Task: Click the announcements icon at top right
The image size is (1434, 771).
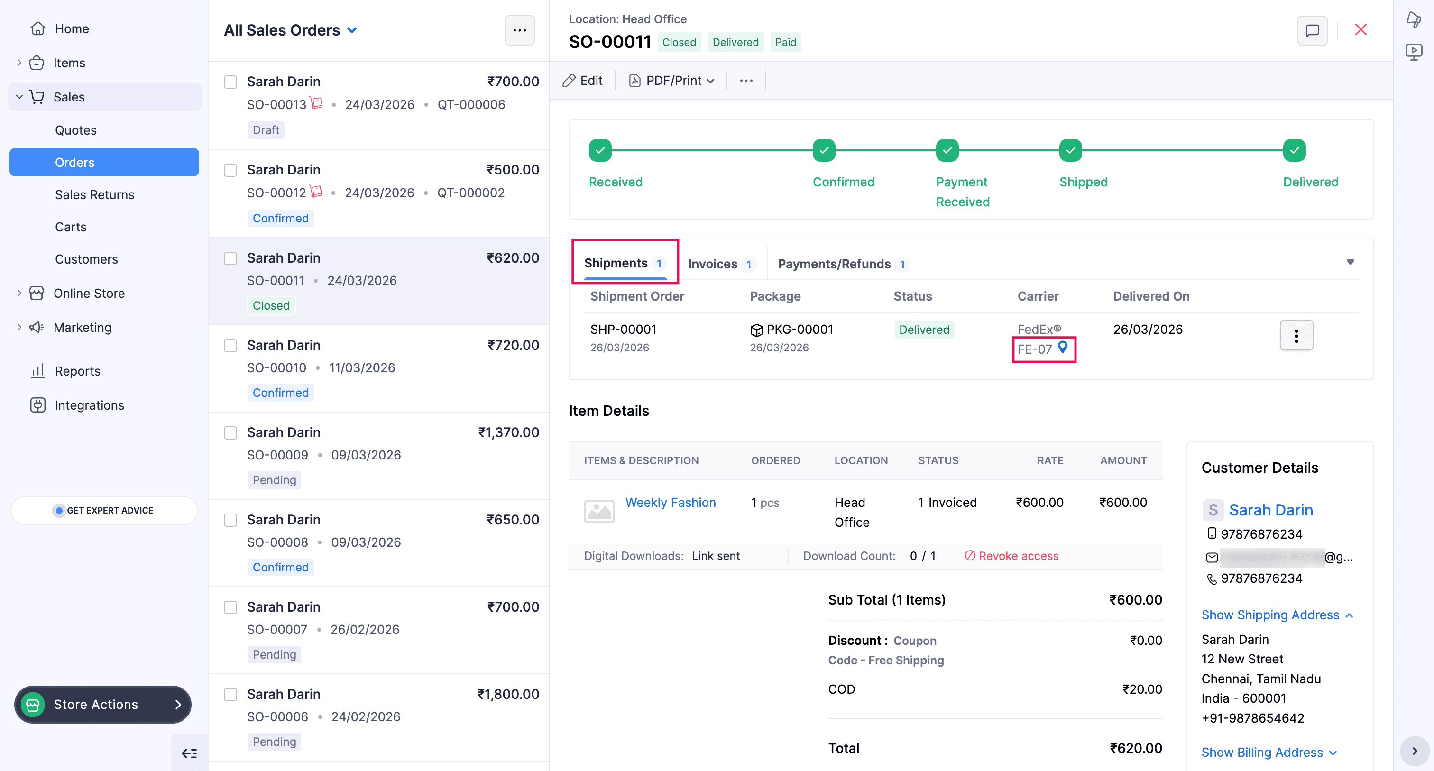Action: tap(1414, 20)
